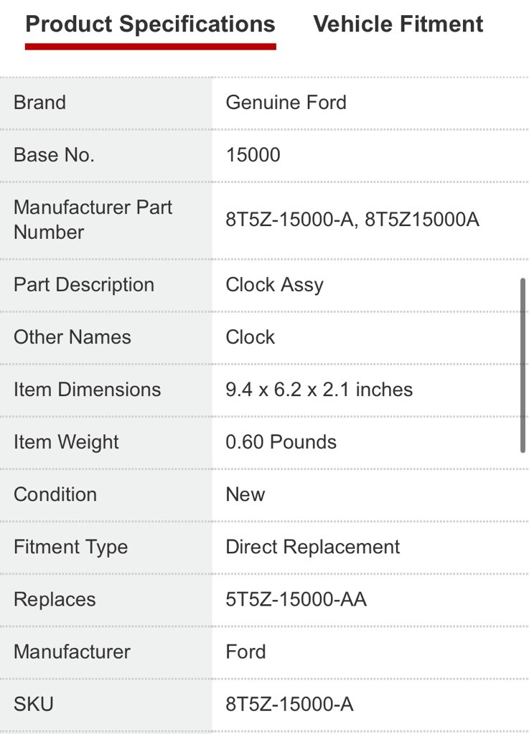Click the Item Weight label
The width and height of the screenshot is (529, 734).
(x=66, y=442)
